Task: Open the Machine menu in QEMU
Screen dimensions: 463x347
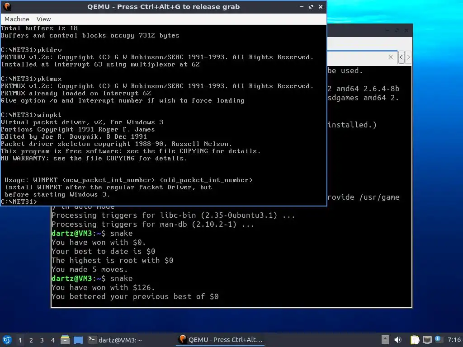Action: tap(17, 19)
